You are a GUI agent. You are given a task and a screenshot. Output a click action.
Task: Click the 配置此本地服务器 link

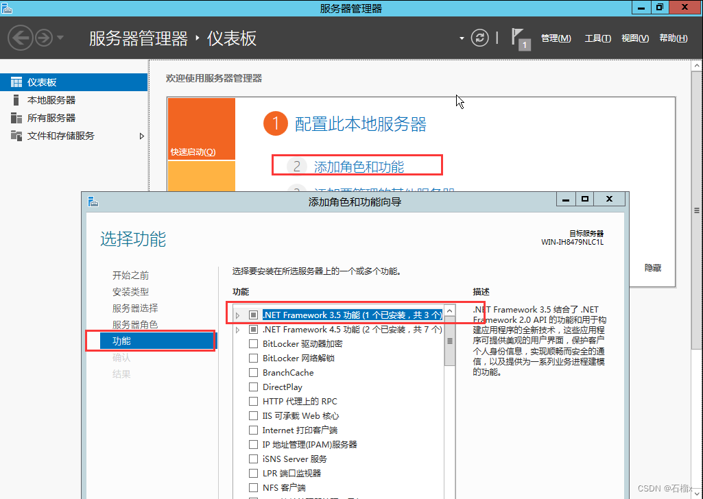[x=360, y=124]
